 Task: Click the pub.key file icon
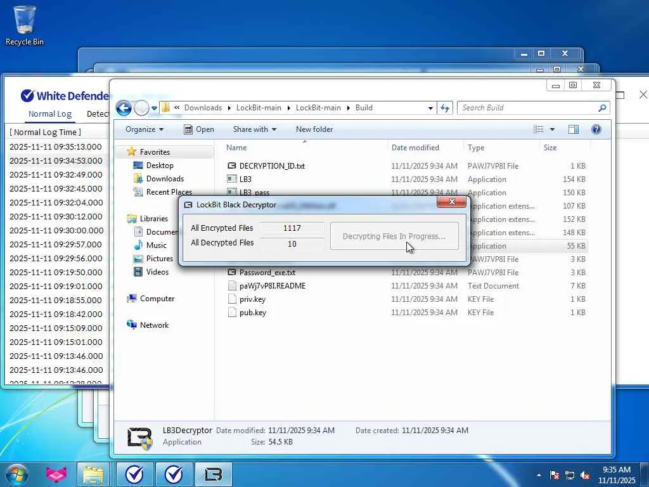(232, 312)
